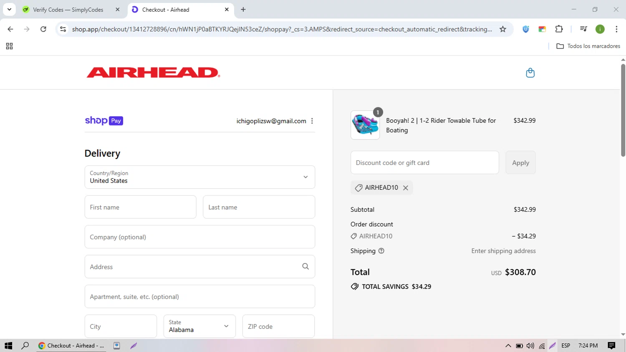Open the Chrome profile avatar
This screenshot has height=352, width=626.
600,29
